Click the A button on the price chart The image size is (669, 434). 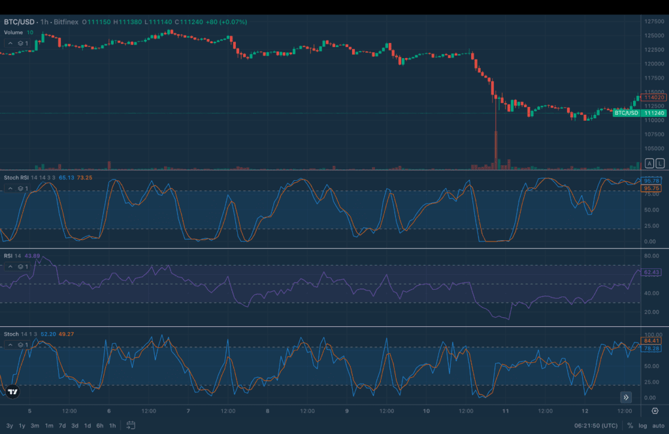[x=649, y=163]
